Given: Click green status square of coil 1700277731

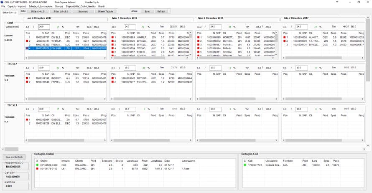Looking at the screenshot, I should pos(245,165).
